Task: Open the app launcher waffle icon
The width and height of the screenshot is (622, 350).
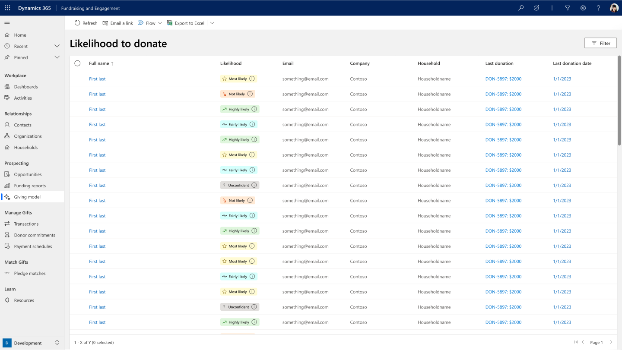Action: [x=8, y=8]
